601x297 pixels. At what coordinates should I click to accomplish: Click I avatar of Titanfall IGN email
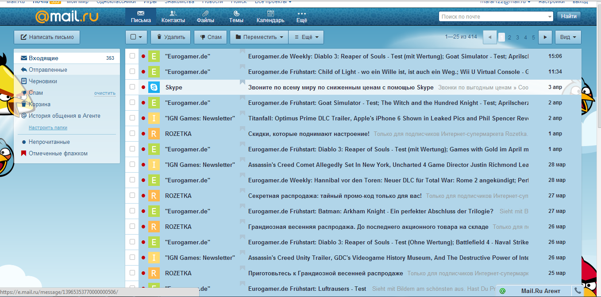(154, 118)
